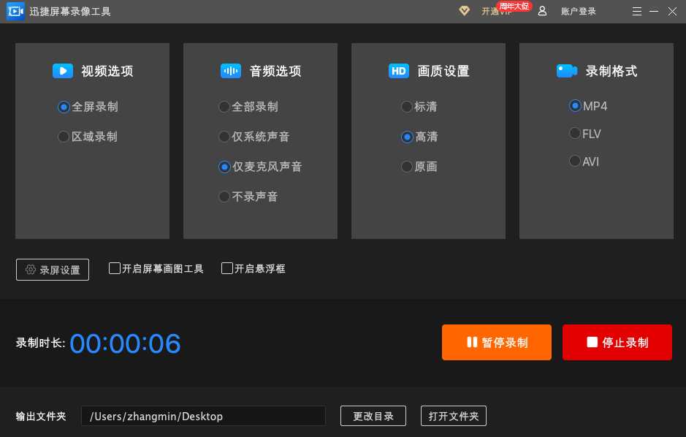
Task: Open the hamburger menu
Action: (x=636, y=11)
